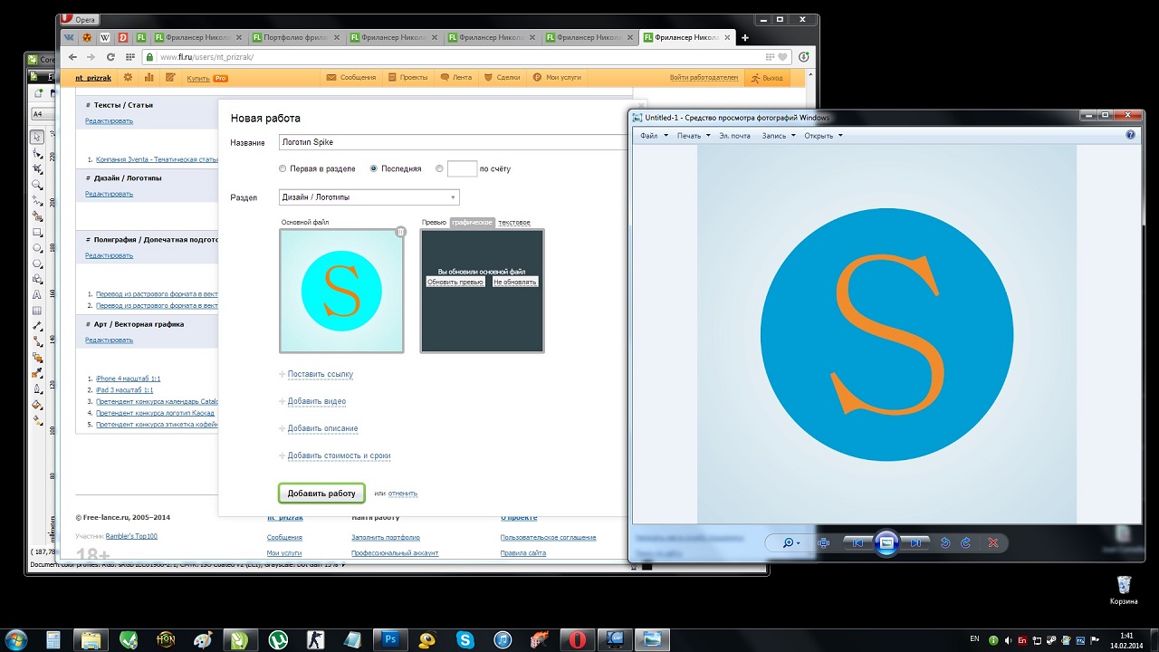Go to next image in Photo Viewer
Screen dimensions: 1159x652
[x=916, y=542]
